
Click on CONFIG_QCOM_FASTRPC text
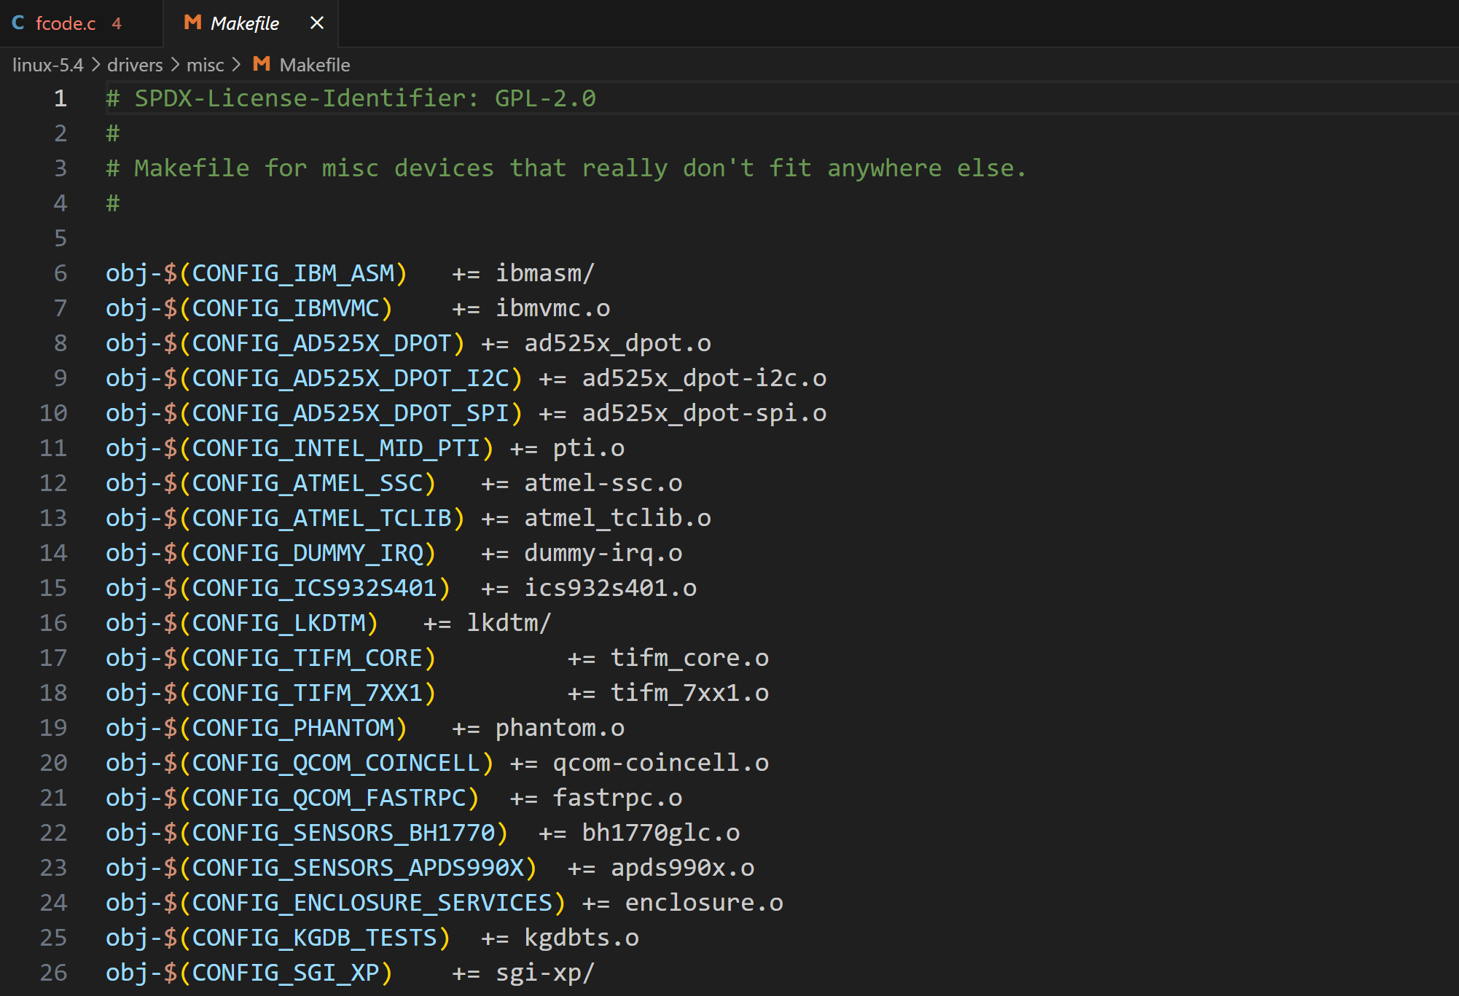pyautogui.click(x=329, y=798)
